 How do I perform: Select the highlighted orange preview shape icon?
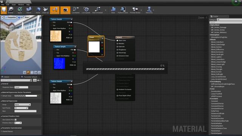coord(28,73)
